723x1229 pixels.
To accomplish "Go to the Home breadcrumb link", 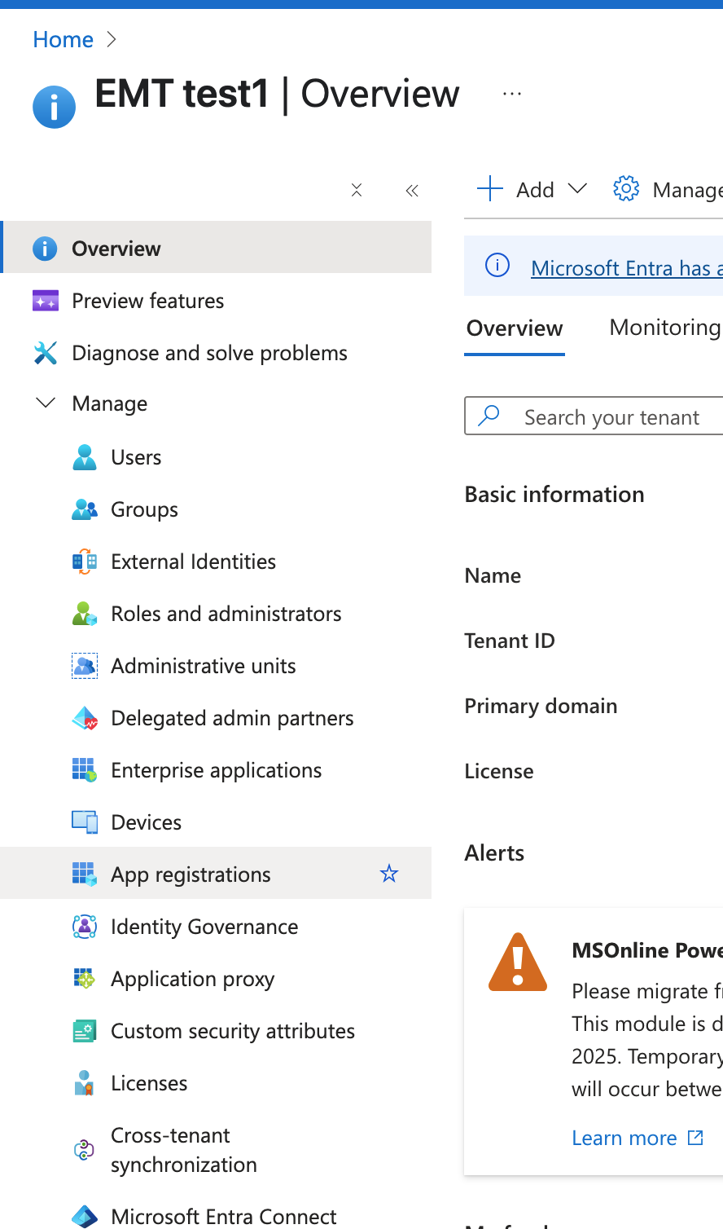I will 63,39.
